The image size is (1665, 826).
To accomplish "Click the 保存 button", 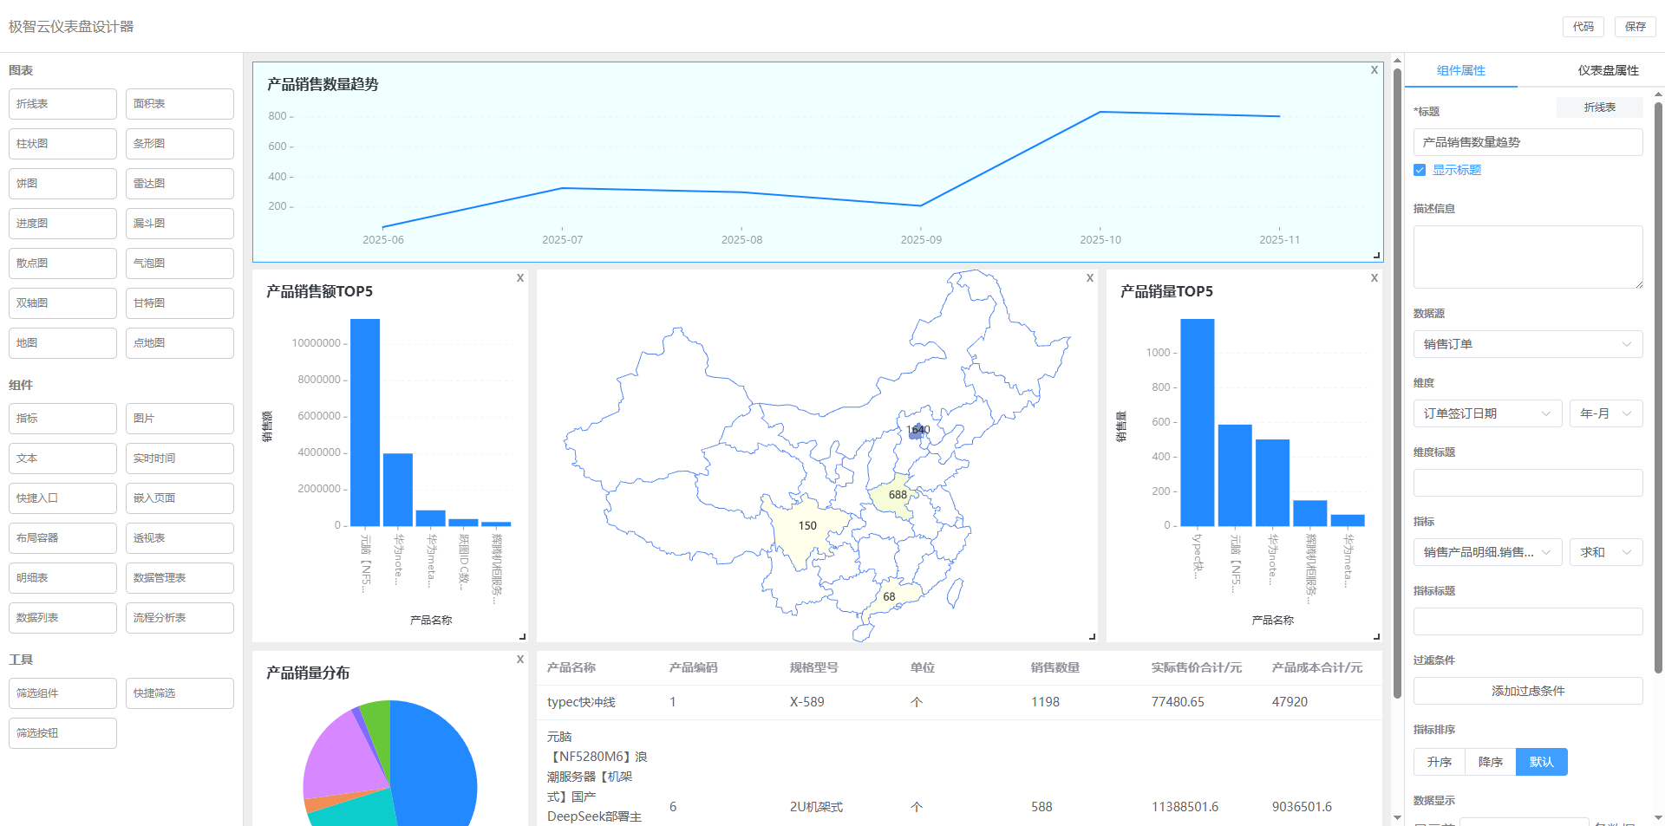I will 1635,27.
